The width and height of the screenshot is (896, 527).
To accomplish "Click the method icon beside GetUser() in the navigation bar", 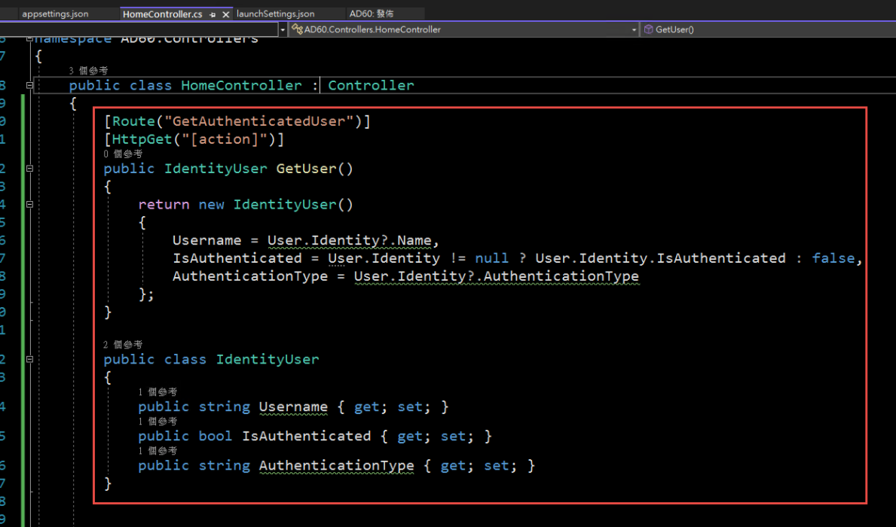I will (649, 29).
